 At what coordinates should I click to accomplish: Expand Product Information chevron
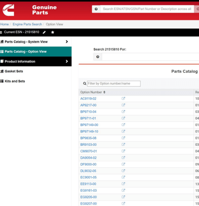click(67, 61)
